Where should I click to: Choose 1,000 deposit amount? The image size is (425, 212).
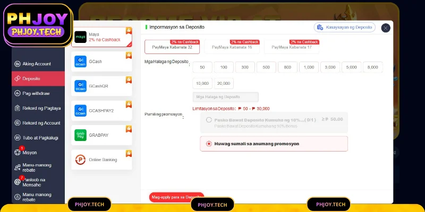pyautogui.click(x=309, y=67)
